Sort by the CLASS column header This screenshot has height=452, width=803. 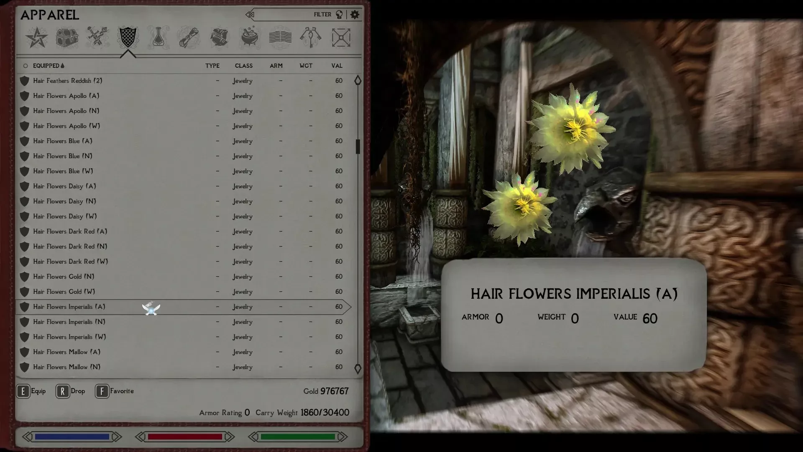(x=244, y=66)
